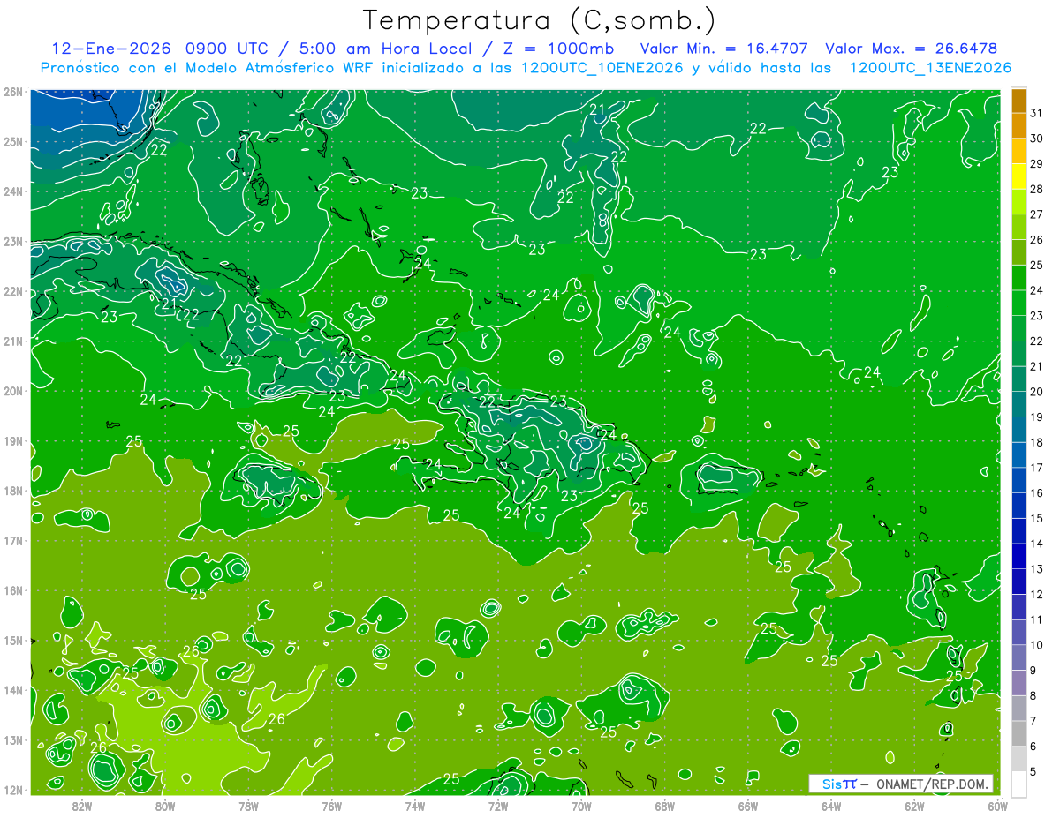Image resolution: width=1060 pixels, height=818 pixels.
Task: Click the 25N latitude axis label
Action: point(12,141)
